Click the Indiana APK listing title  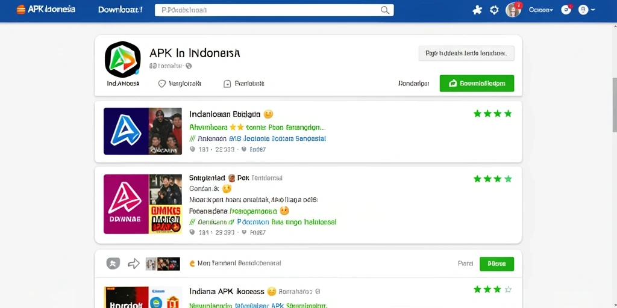tap(227, 292)
